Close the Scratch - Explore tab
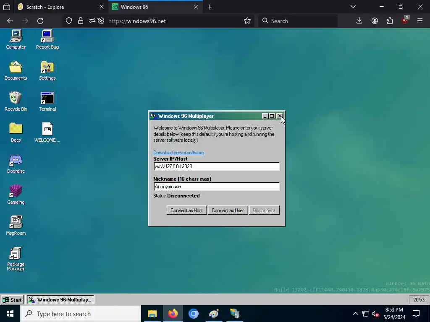This screenshot has height=322, width=430. coord(102,7)
